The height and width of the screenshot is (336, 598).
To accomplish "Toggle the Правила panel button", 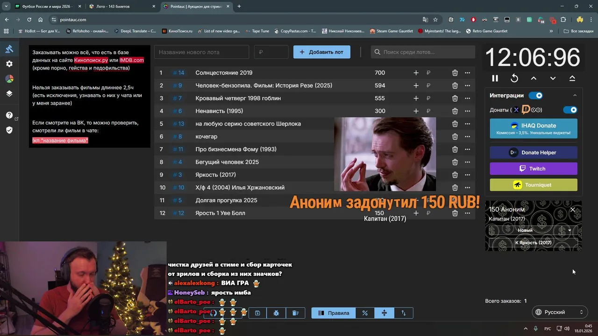I will (x=334, y=313).
